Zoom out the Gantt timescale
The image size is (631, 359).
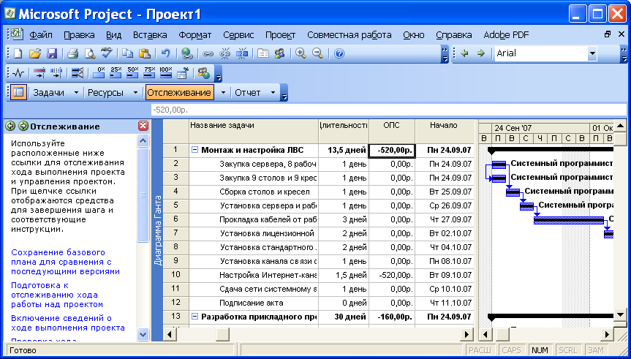tap(317, 53)
